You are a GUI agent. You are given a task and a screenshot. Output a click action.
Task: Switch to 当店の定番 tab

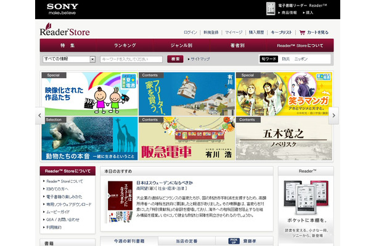187,241
